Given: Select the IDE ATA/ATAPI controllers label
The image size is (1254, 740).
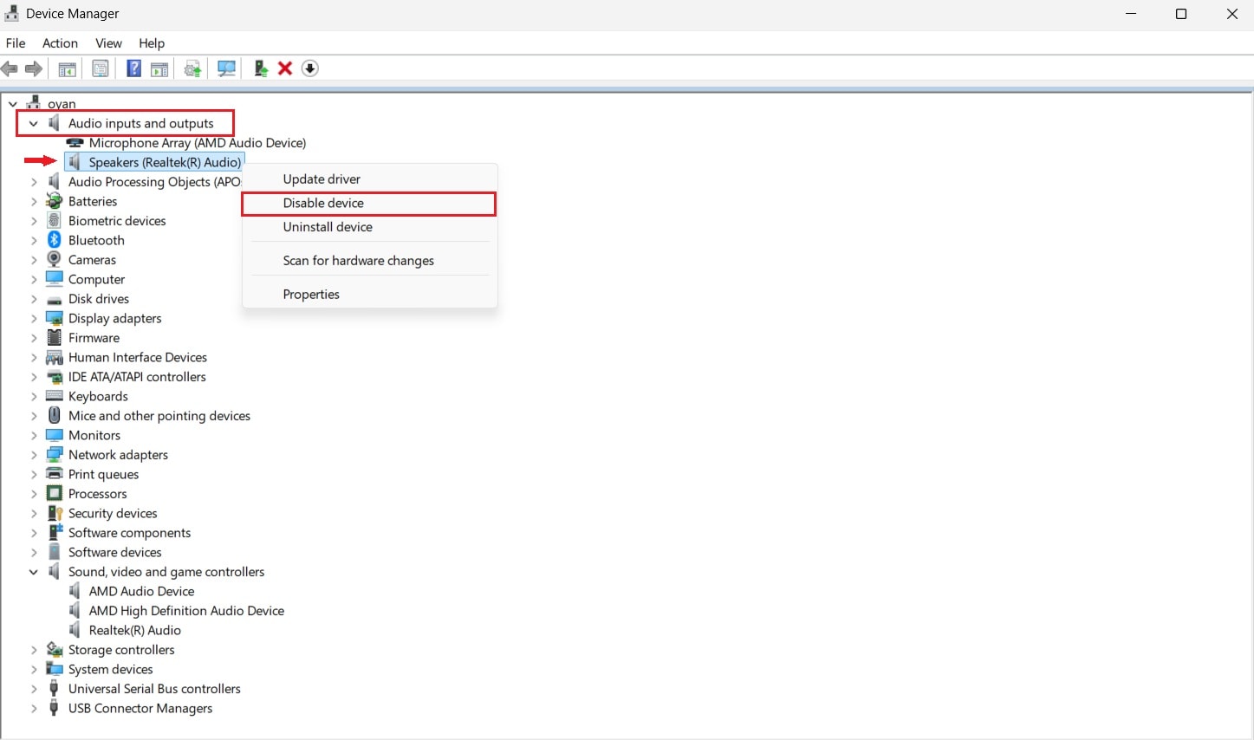Looking at the screenshot, I should [137, 377].
